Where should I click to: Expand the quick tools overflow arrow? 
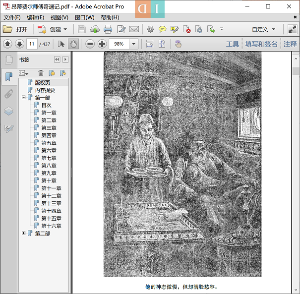coord(222,29)
